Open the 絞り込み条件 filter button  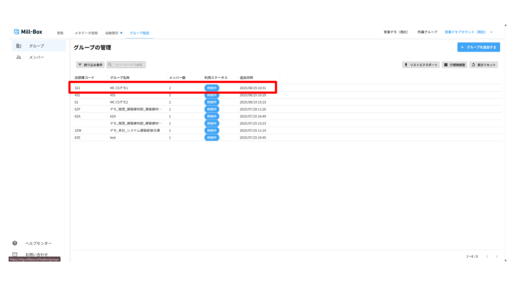(90, 65)
